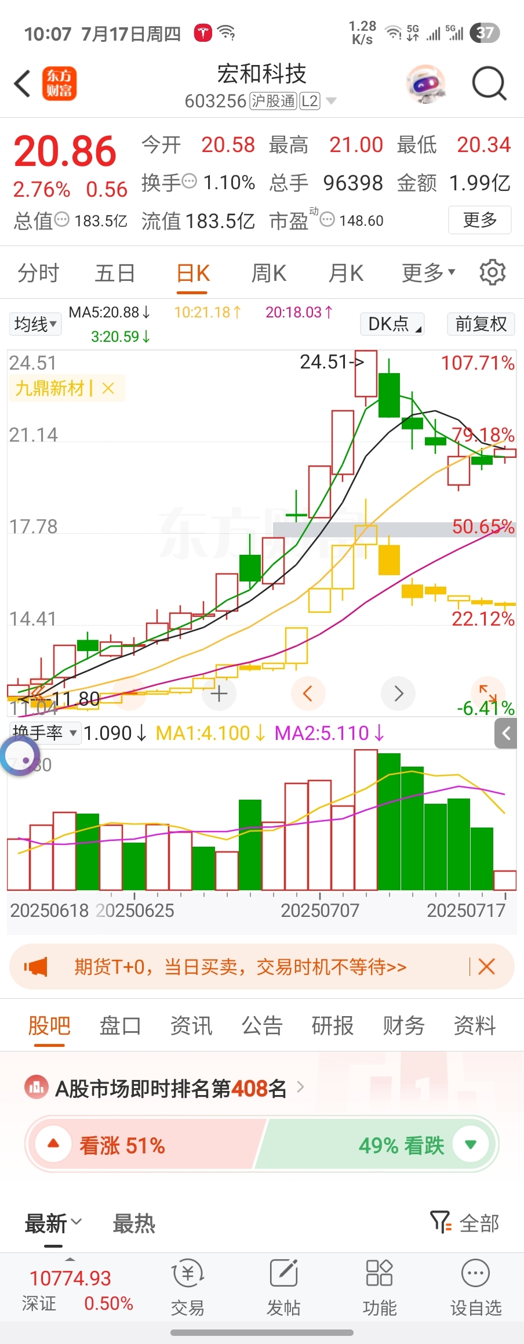Vote bullish via red up arrow

pos(53,1144)
